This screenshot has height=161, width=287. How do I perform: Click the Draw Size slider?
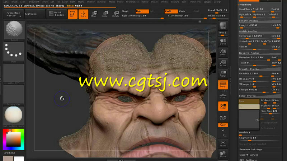click(x=218, y=16)
